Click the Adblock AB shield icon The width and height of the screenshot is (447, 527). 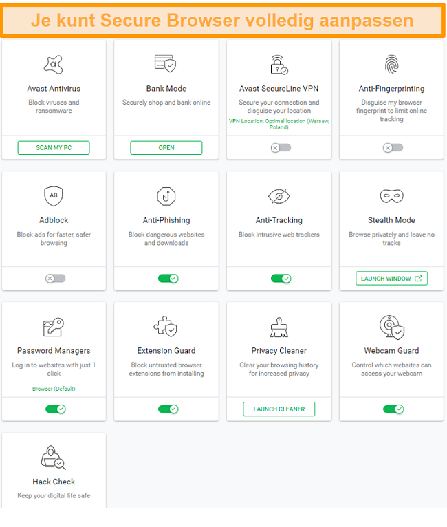point(54,196)
